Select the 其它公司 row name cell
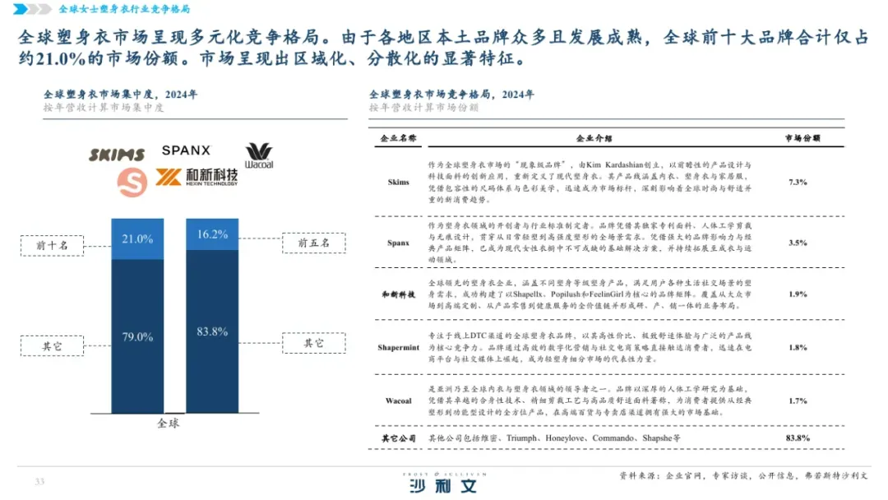The width and height of the screenshot is (888, 500). tap(398, 438)
